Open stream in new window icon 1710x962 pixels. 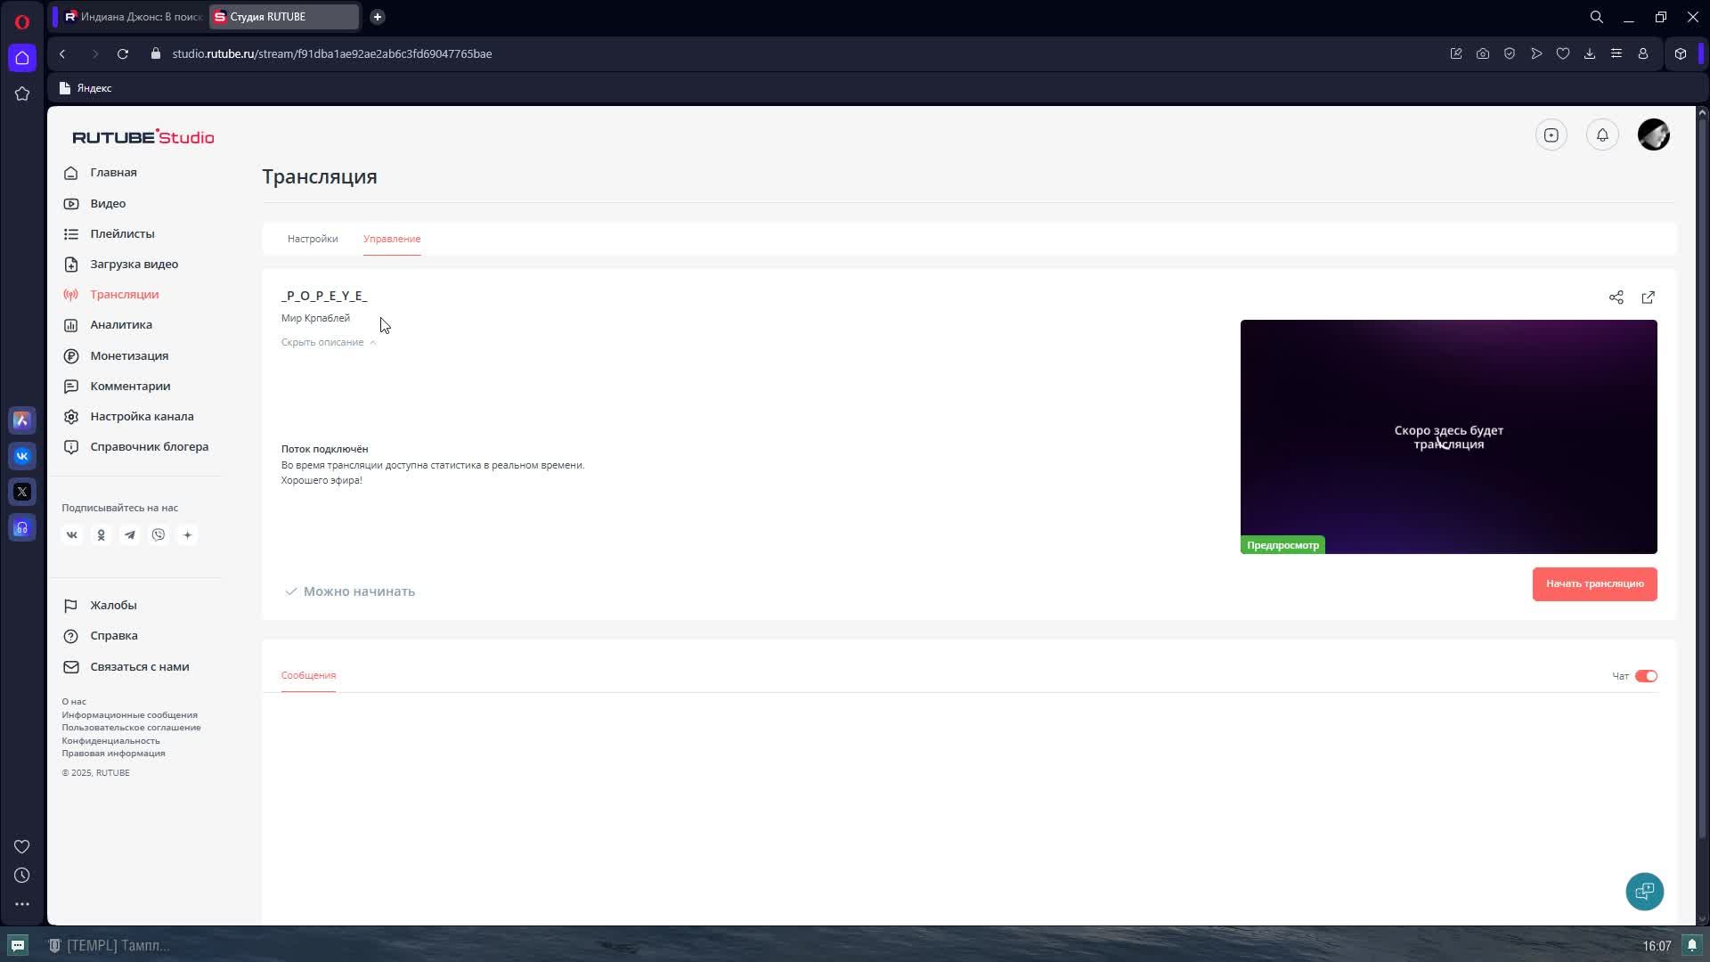click(1648, 298)
